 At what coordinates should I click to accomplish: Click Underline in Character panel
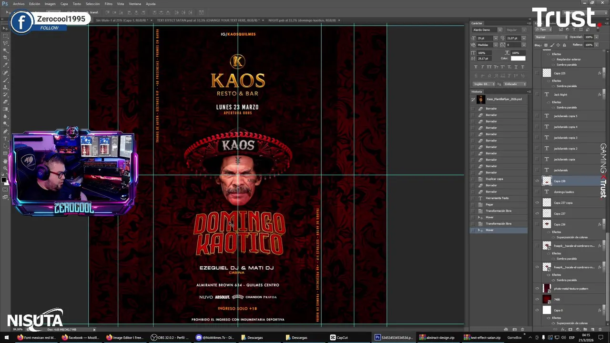pos(516,67)
